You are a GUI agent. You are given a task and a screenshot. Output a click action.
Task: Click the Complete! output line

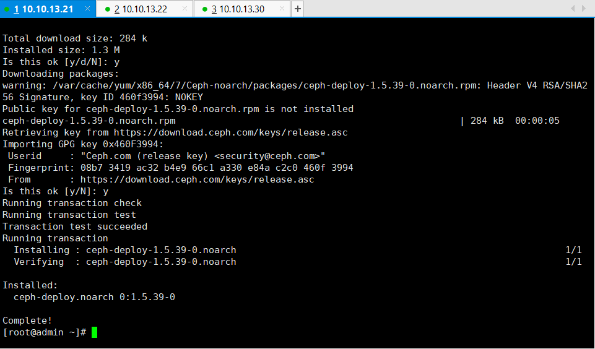pos(27,321)
